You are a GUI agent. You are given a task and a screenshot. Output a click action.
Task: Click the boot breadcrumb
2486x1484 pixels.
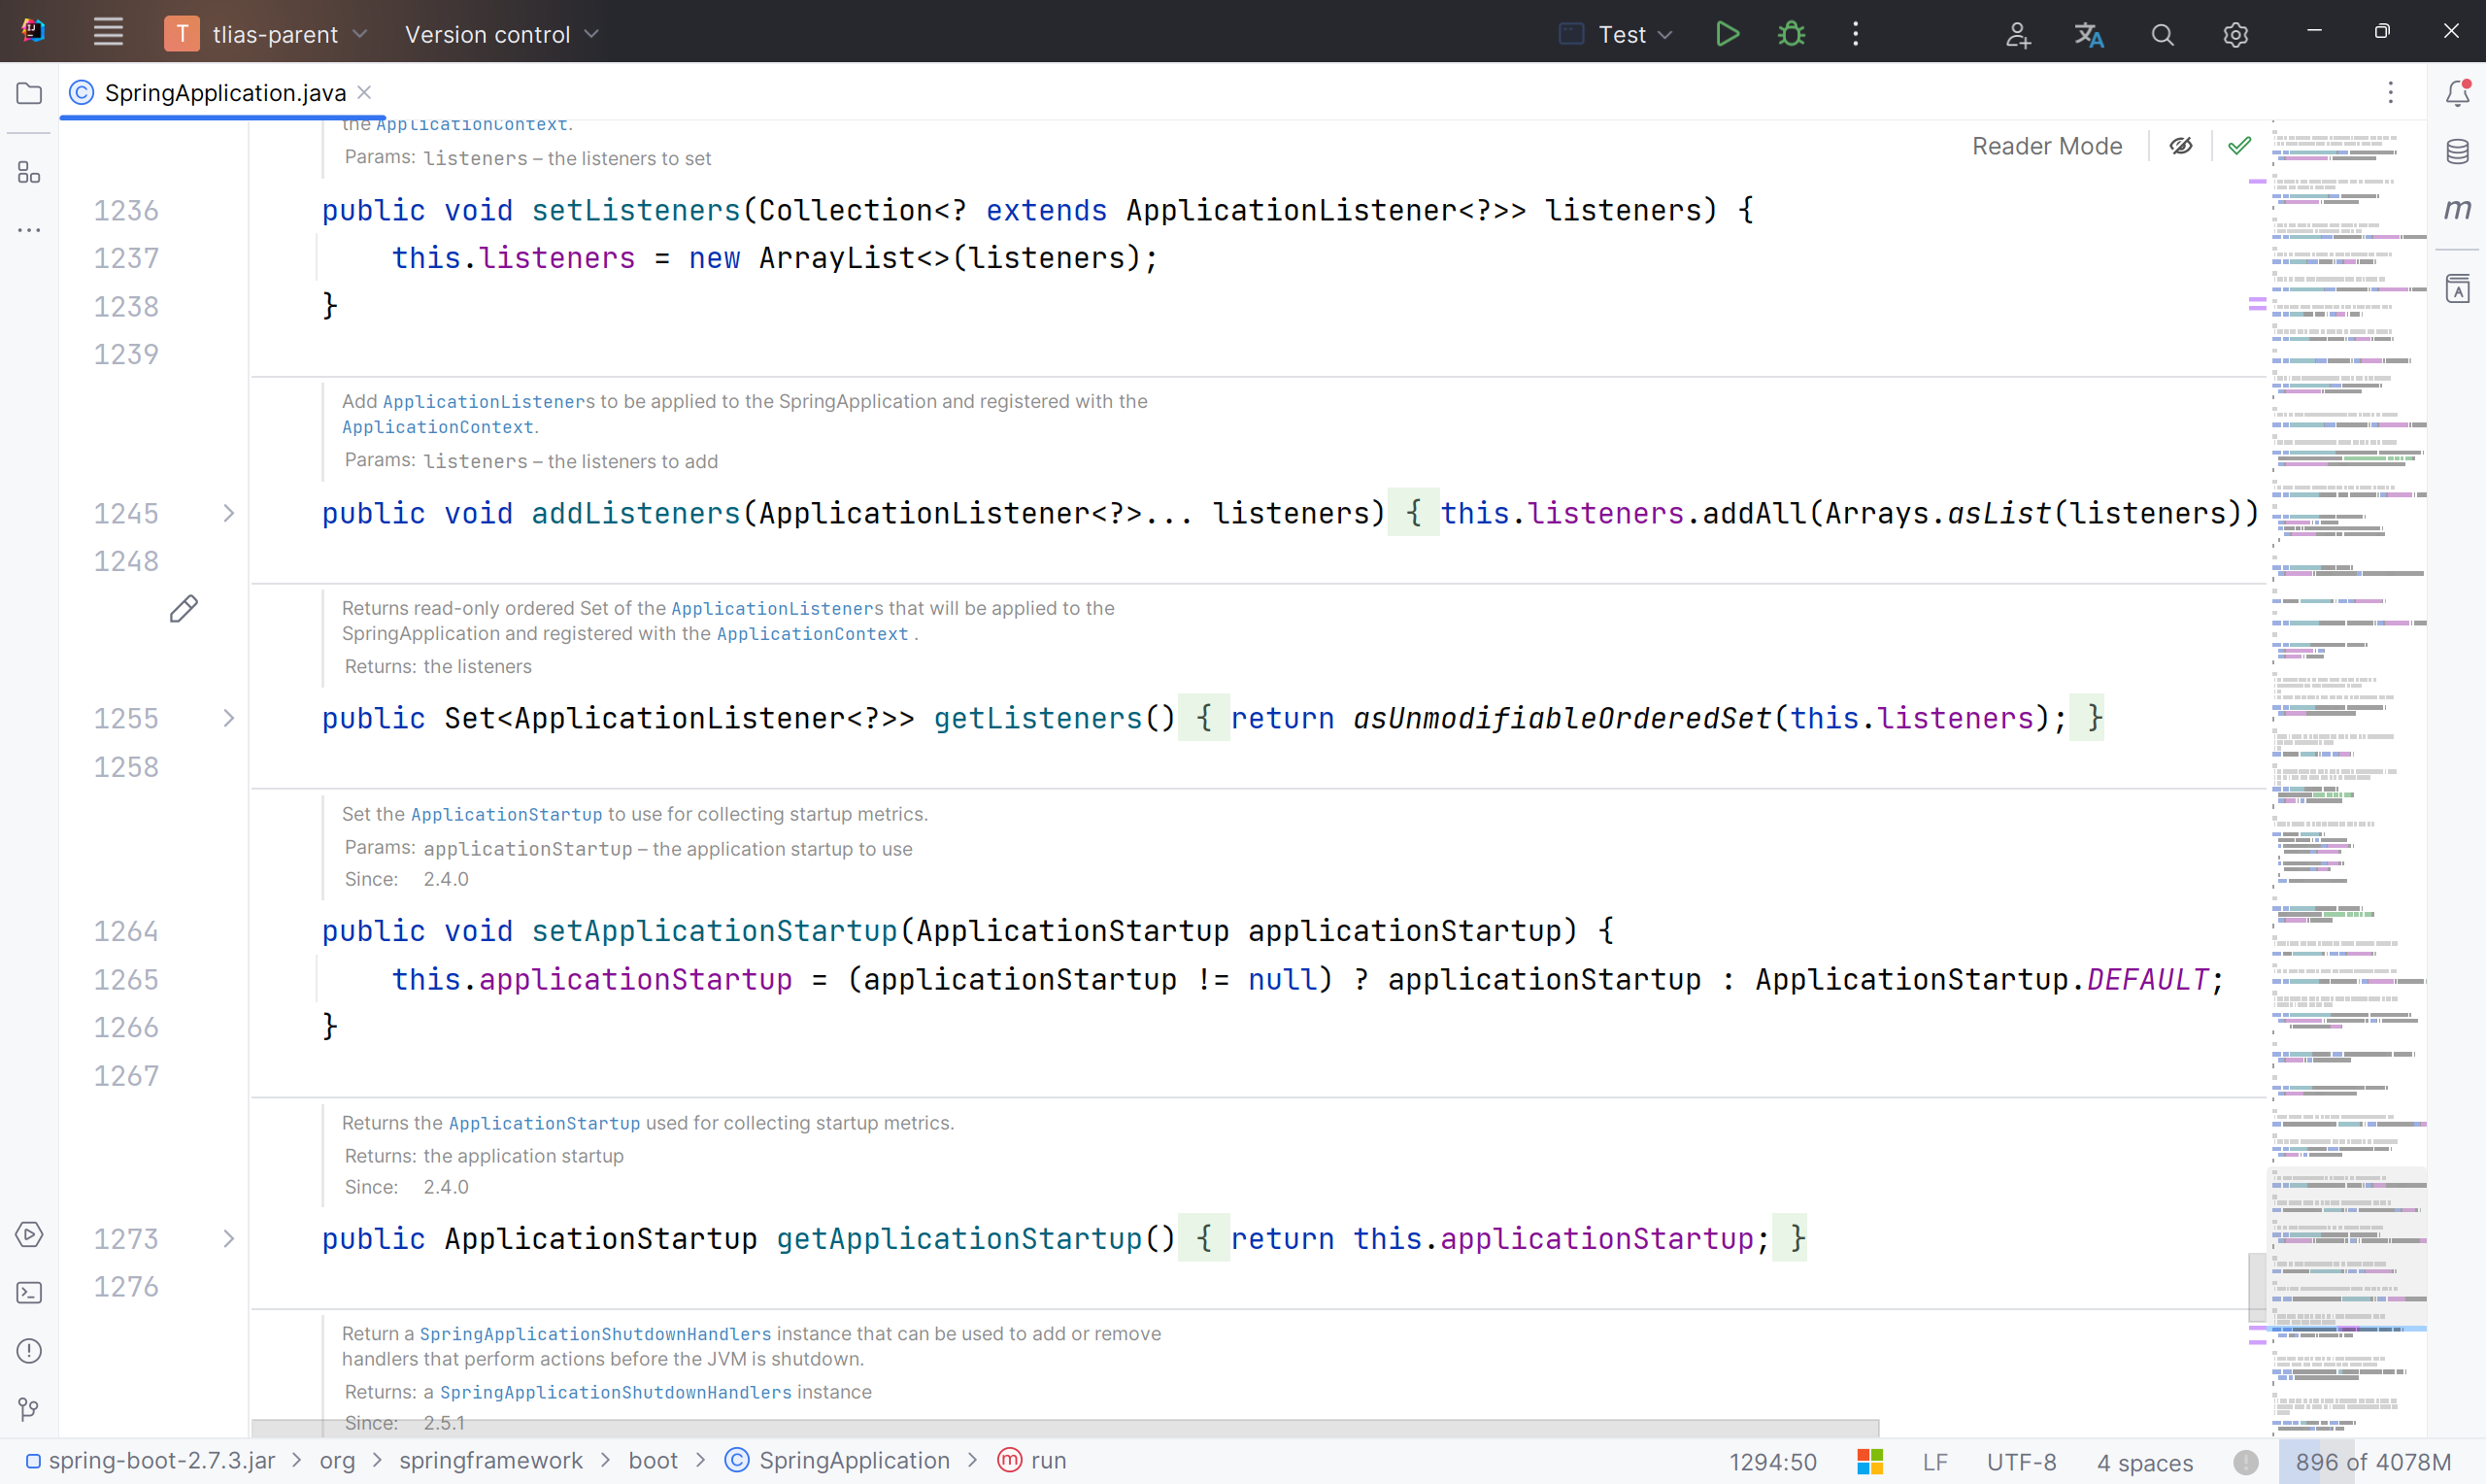coord(653,1461)
